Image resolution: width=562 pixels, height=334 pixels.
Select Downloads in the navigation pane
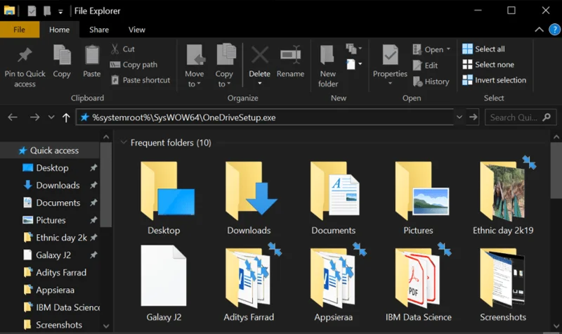point(50,185)
